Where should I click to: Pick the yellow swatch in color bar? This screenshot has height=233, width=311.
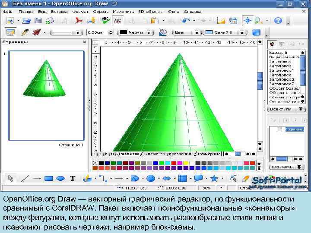tap(186, 163)
